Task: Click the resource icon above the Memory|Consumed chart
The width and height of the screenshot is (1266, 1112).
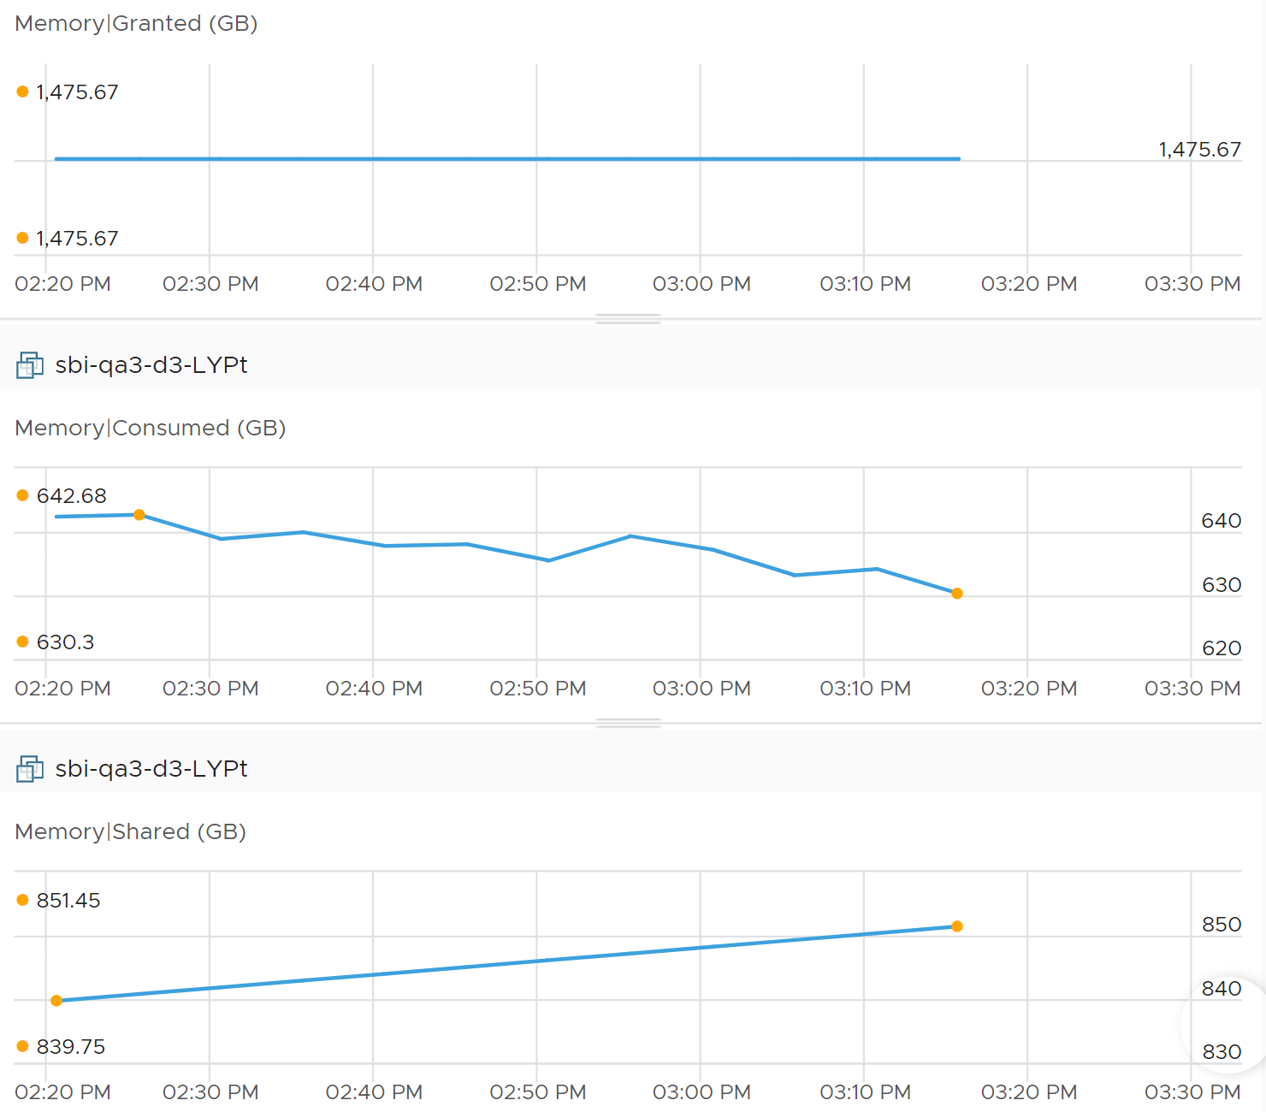Action: (x=30, y=365)
